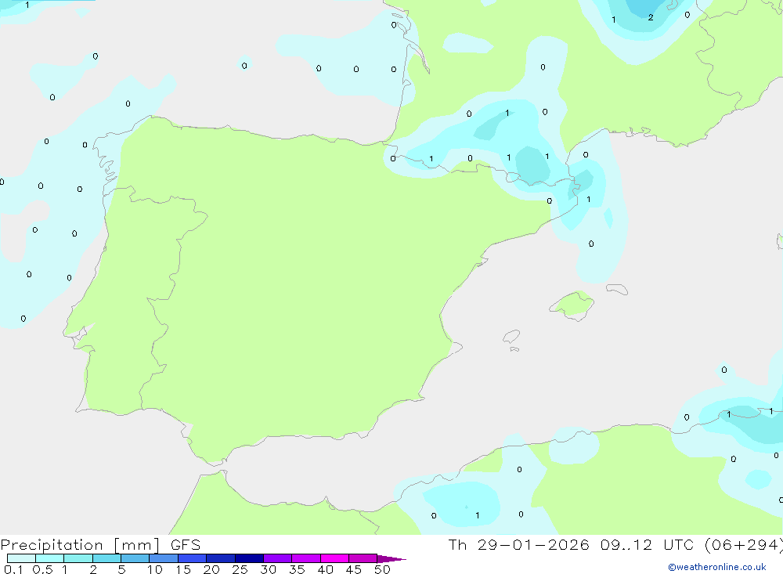This screenshot has width=783, height=574.
Task: Click the legend swatch between 45 and 50
Action: 363,558
